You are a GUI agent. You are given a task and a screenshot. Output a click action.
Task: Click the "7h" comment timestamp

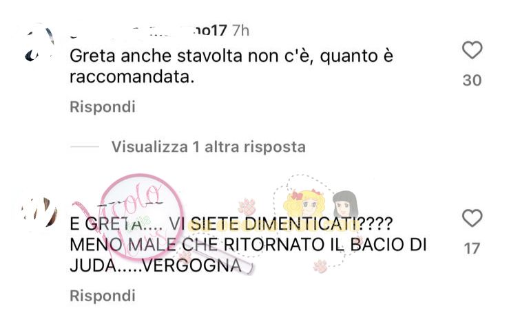241,31
